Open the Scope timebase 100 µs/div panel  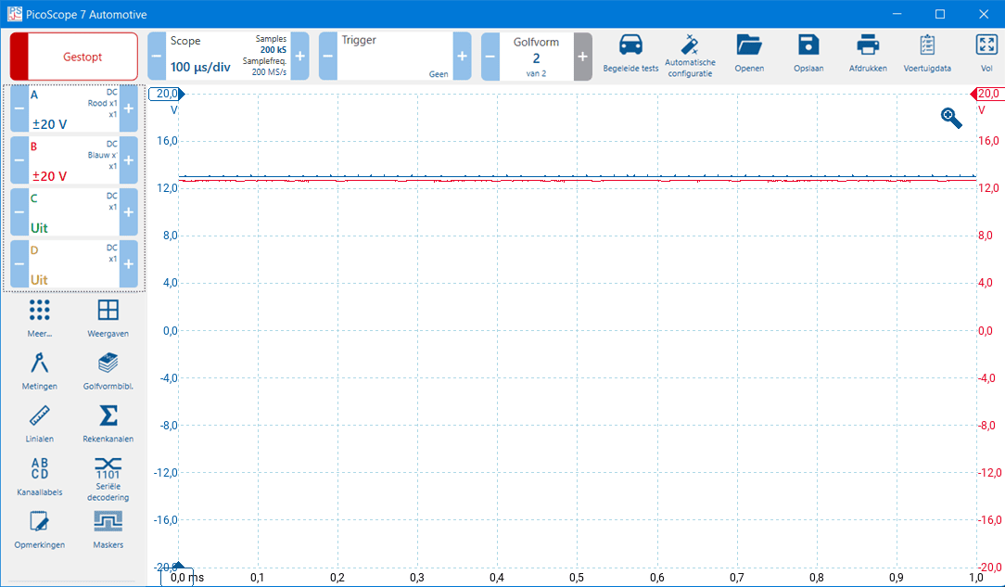click(x=227, y=57)
